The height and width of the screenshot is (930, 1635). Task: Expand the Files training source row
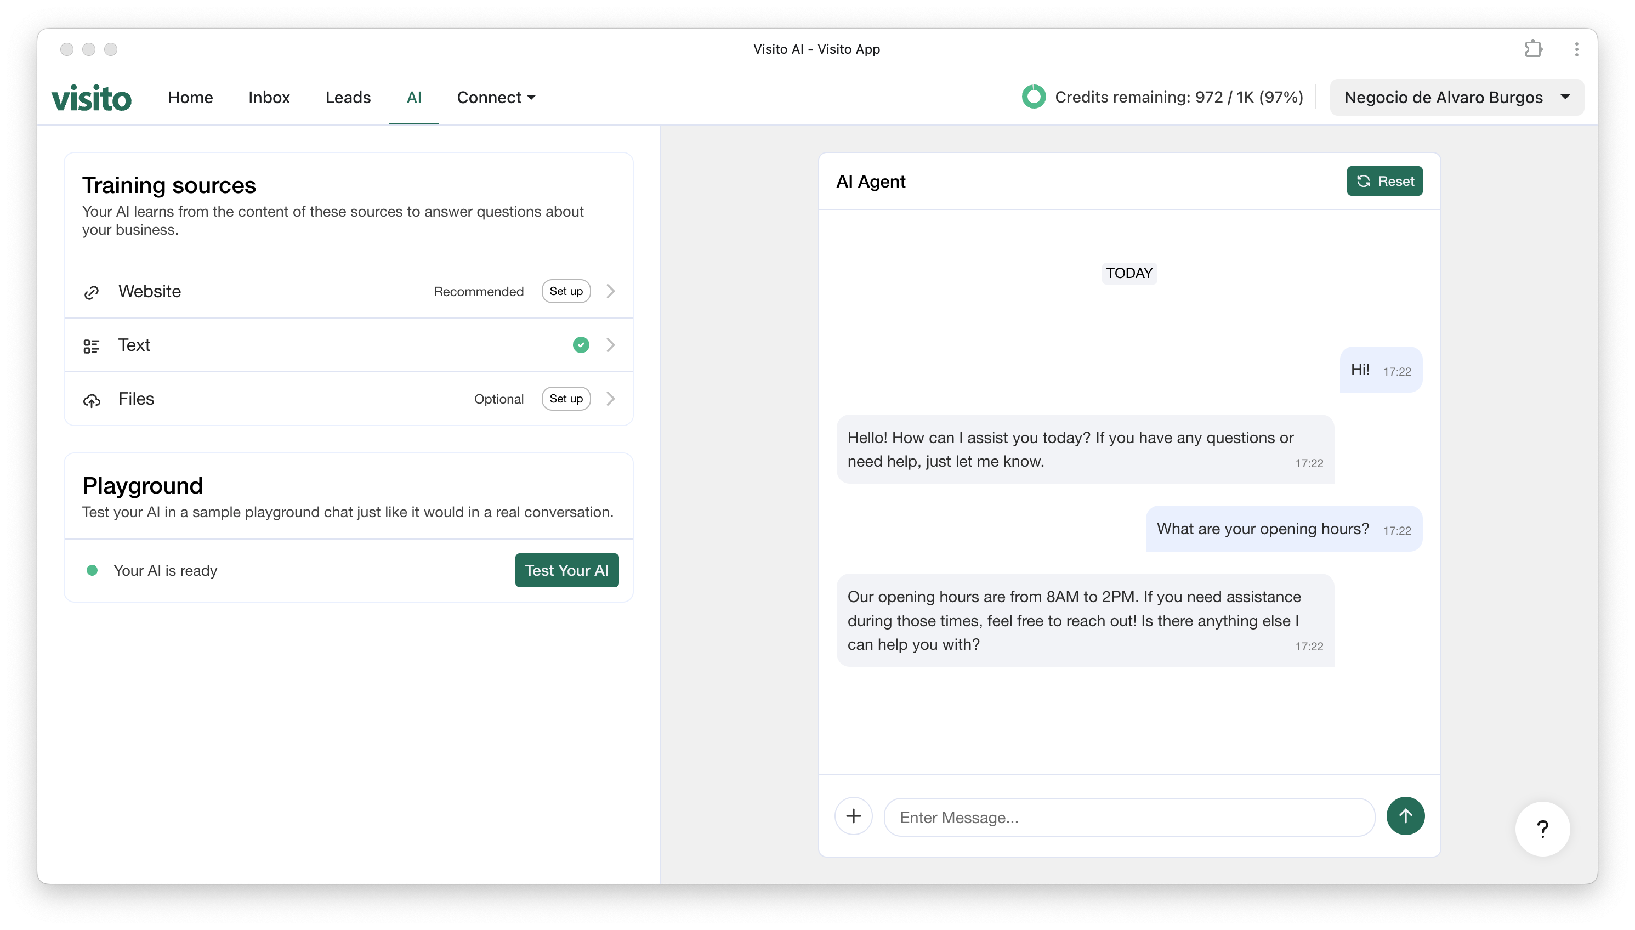611,399
